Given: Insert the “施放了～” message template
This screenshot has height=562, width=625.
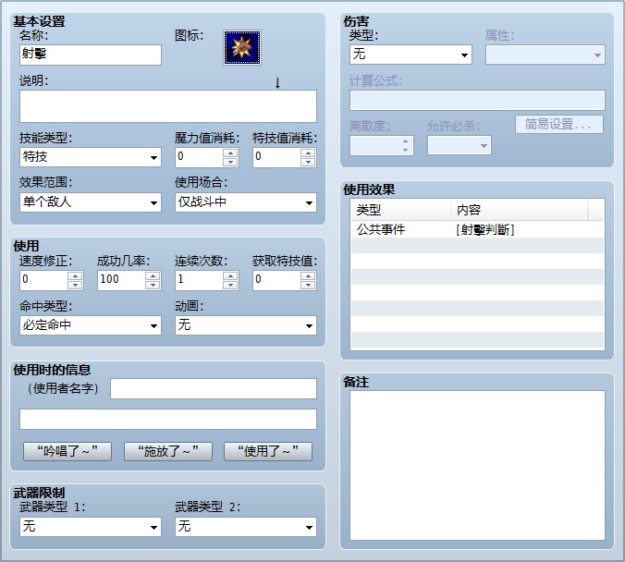Looking at the screenshot, I should click(168, 451).
